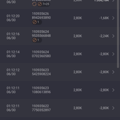Select transaction ID 193935624 9535566848
Viewport: 120px width, 120px height.
(x=41, y=34)
